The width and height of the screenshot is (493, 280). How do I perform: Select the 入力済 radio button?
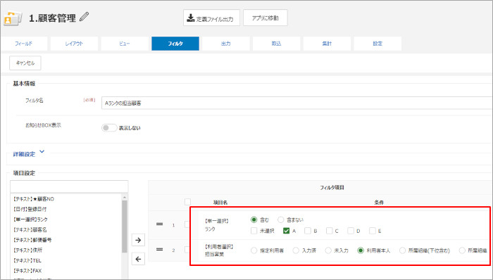click(296, 250)
